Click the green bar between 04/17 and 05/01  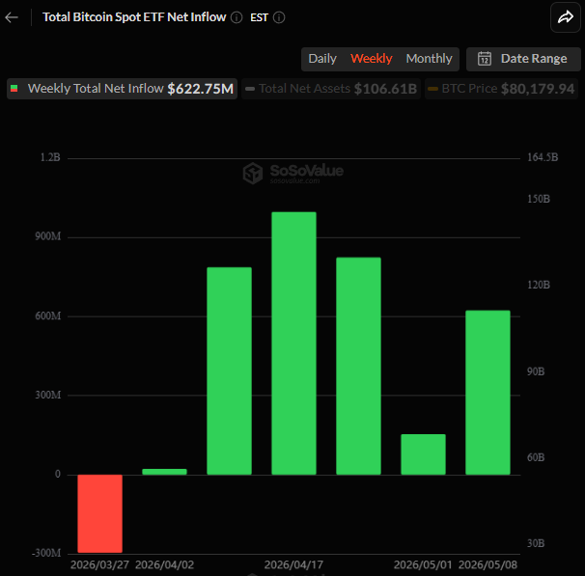[x=358, y=366]
